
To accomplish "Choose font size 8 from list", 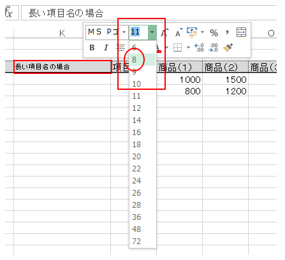I will point(143,59).
